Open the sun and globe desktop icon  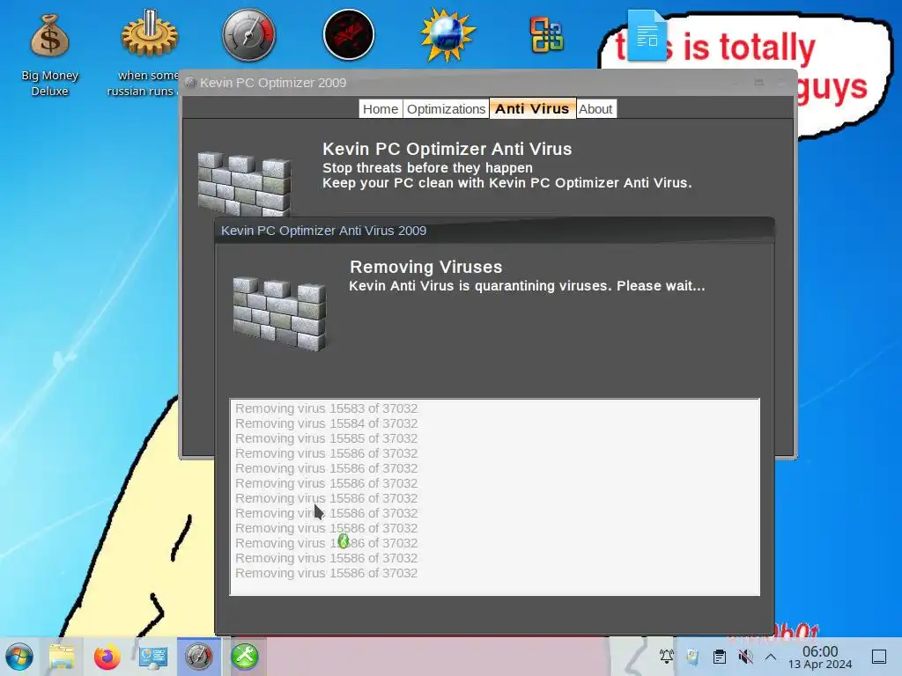448,35
